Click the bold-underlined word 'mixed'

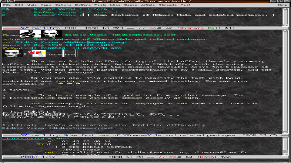pyautogui.click(x=158, y=81)
